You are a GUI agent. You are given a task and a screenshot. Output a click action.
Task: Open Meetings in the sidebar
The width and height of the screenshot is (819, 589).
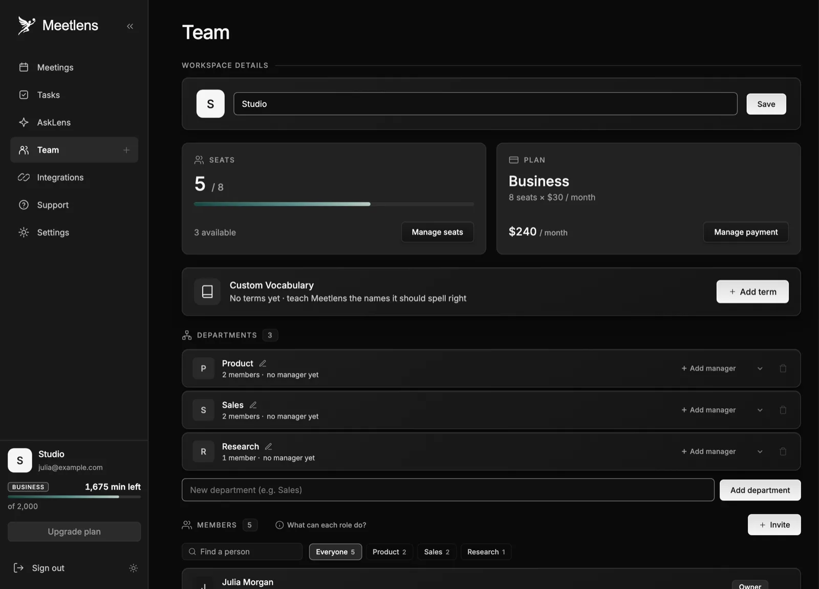74,68
